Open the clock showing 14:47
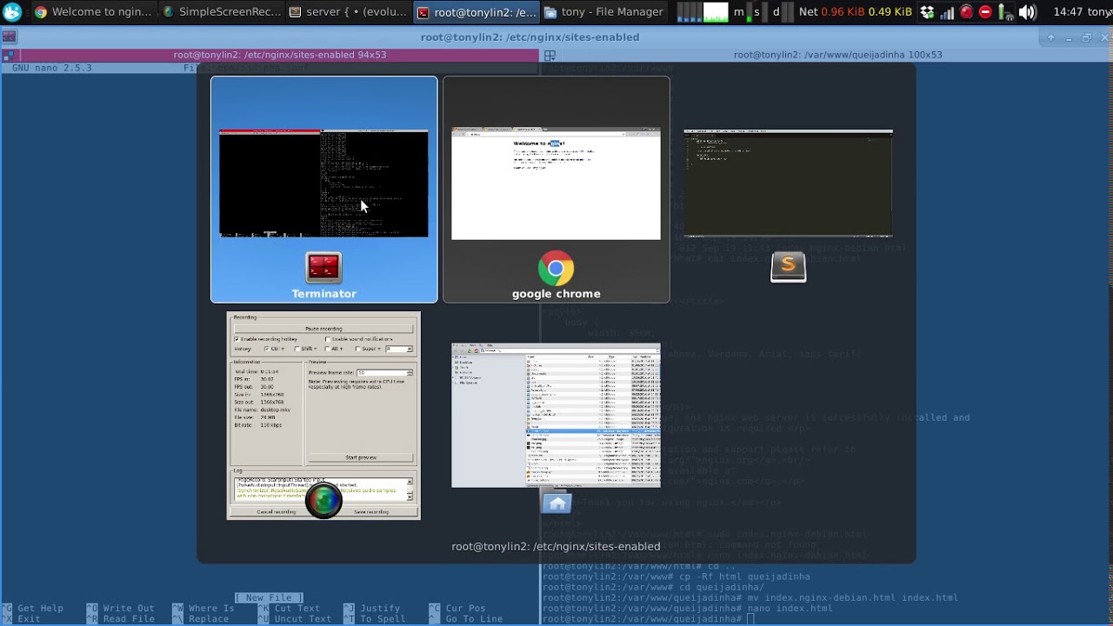The image size is (1113, 626). (x=1069, y=12)
